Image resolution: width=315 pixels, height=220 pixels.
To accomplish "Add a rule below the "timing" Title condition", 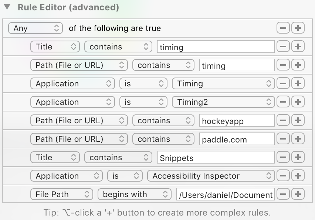I will (298, 47).
